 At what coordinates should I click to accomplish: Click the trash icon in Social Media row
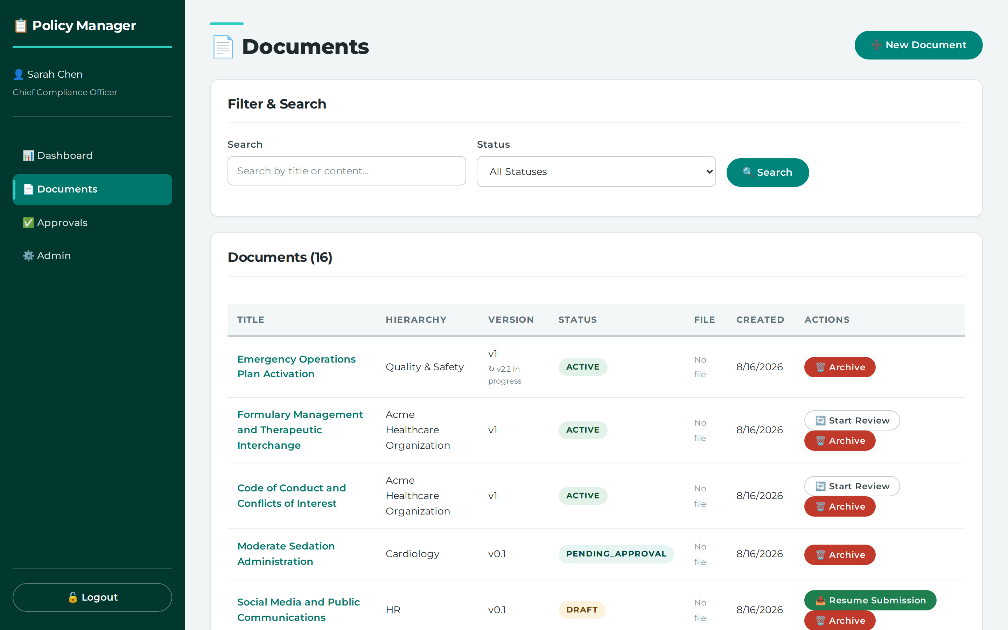[820, 621]
